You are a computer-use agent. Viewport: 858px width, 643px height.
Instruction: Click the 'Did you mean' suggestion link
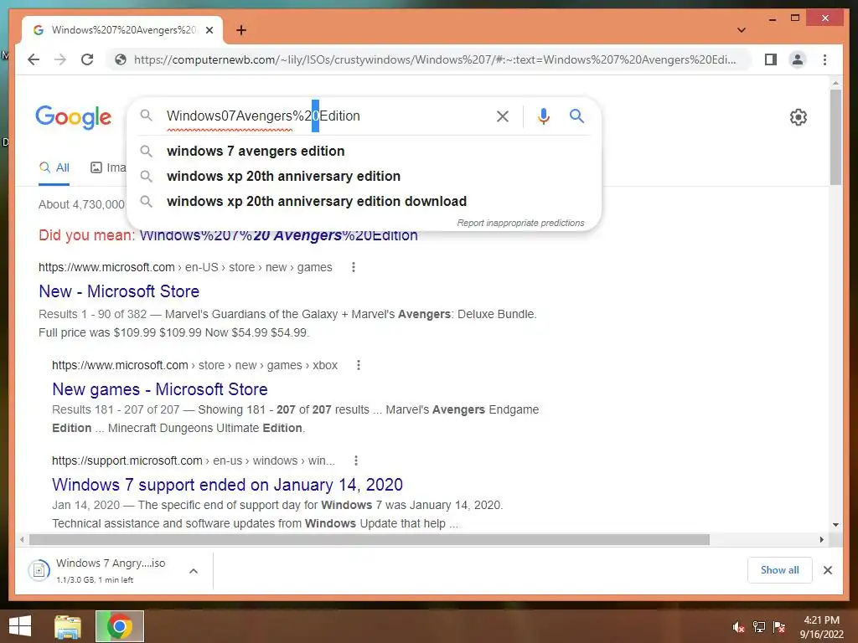pyautogui.click(x=278, y=235)
